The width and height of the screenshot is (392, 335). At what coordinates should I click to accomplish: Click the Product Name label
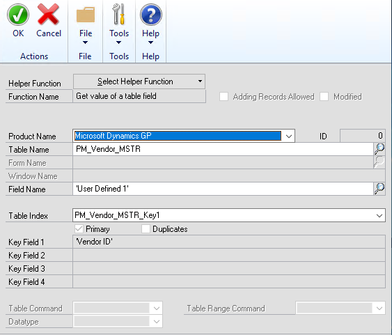pos(32,137)
